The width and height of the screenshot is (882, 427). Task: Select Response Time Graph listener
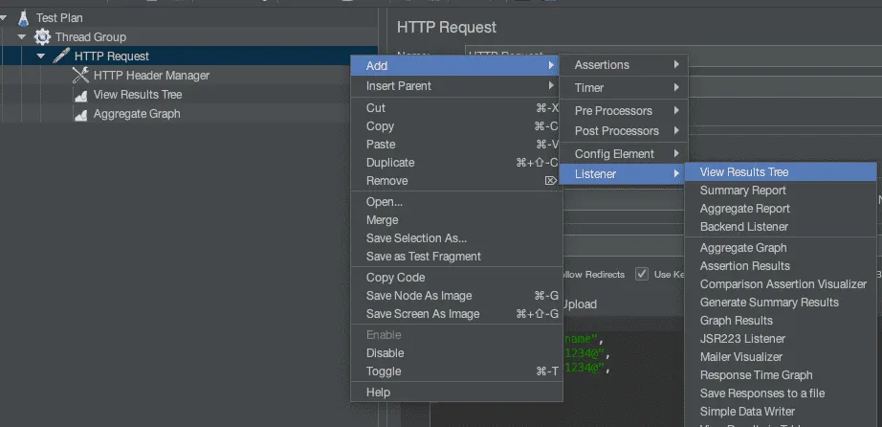(757, 375)
